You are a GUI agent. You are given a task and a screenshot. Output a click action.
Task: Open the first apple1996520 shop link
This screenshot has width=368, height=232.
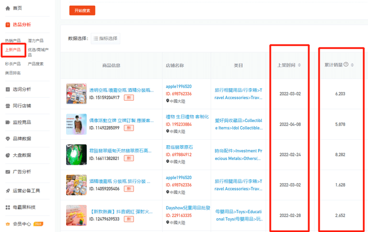pos(179,86)
